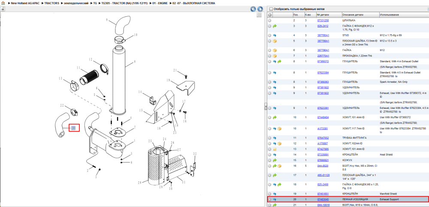Click the green arrow for part 825-2408
Image resolution: width=429 pixels, height=207 pixels.
[279, 185]
